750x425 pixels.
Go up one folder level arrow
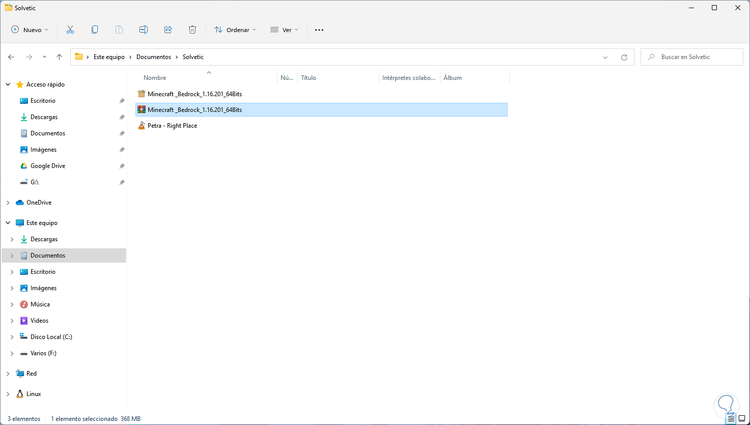(x=59, y=57)
